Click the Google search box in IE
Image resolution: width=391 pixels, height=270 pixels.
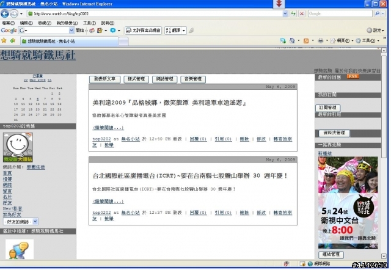(340, 13)
